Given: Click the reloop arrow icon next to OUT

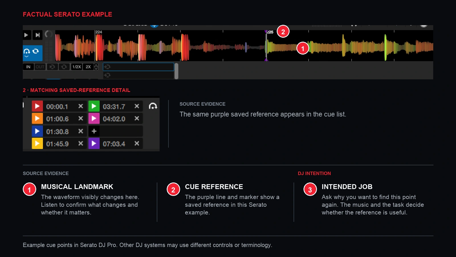Looking at the screenshot, I should click(52, 67).
